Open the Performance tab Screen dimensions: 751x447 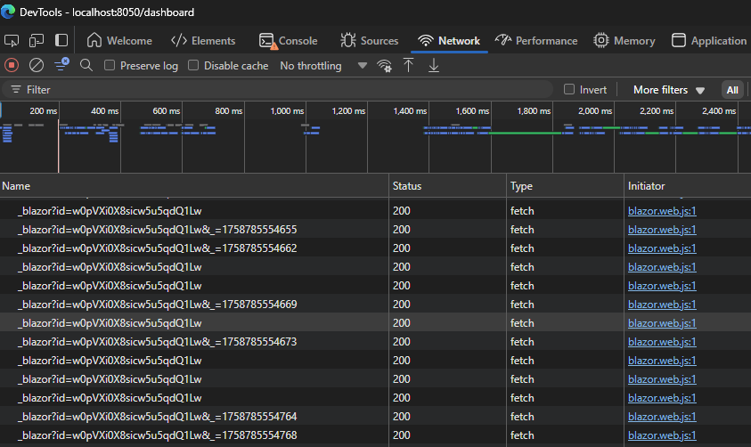pyautogui.click(x=536, y=40)
